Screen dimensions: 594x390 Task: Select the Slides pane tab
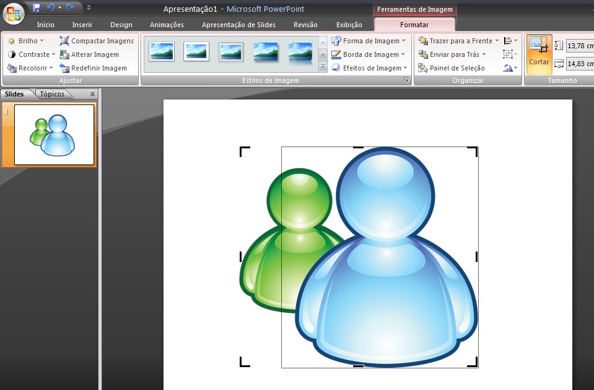14,94
